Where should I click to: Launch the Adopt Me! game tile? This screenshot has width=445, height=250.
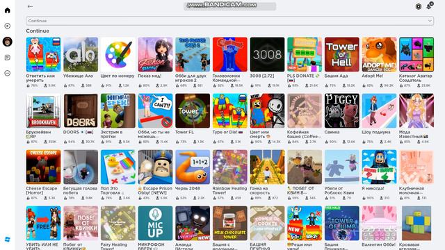379,54
